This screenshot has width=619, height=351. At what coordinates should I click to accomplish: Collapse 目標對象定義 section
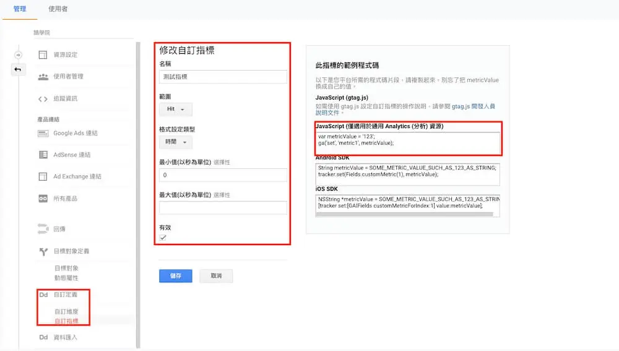point(71,251)
